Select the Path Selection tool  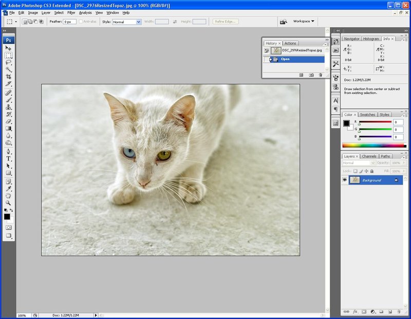[8, 166]
